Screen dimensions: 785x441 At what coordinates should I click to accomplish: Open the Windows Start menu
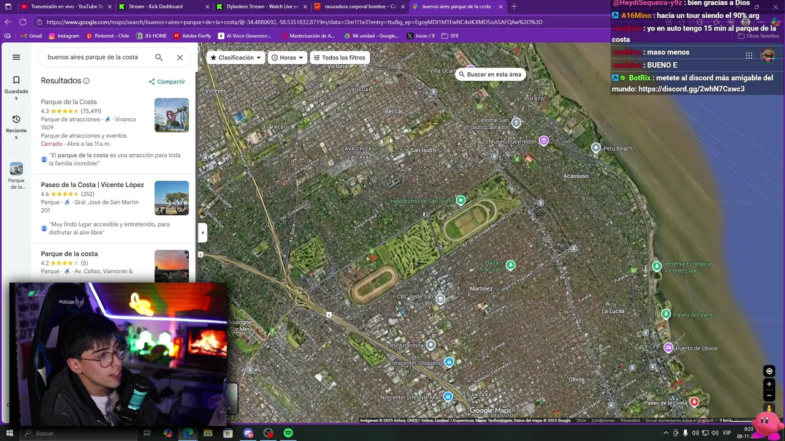point(9,433)
